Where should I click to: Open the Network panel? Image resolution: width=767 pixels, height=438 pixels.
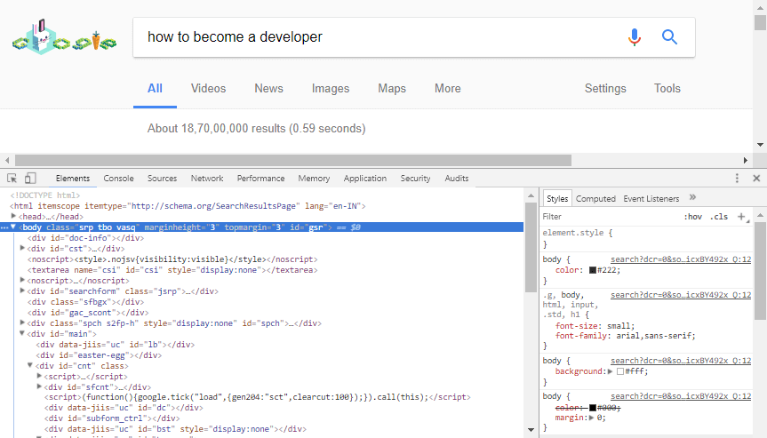(x=207, y=179)
